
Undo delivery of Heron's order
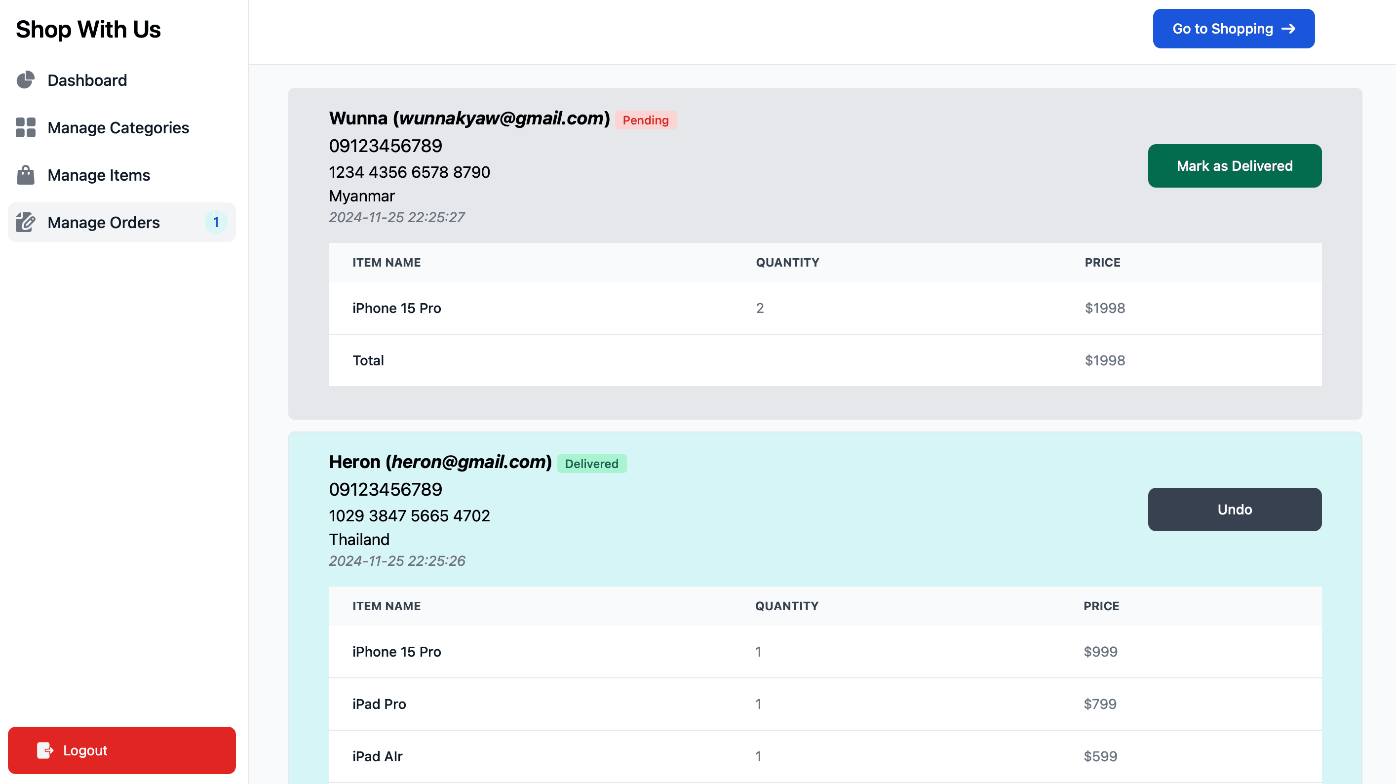pyautogui.click(x=1234, y=510)
